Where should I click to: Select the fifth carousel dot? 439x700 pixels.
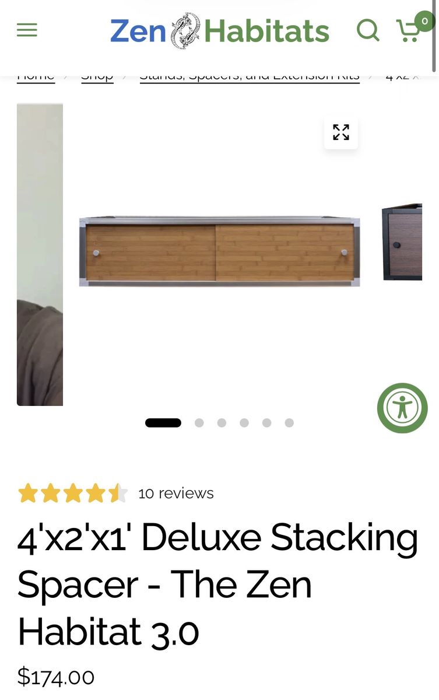coord(266,423)
